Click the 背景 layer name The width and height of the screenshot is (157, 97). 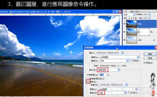140,40
